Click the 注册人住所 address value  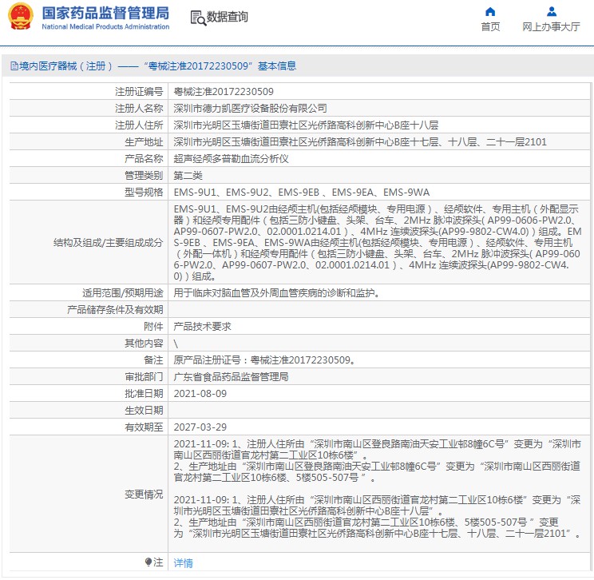[x=306, y=125]
